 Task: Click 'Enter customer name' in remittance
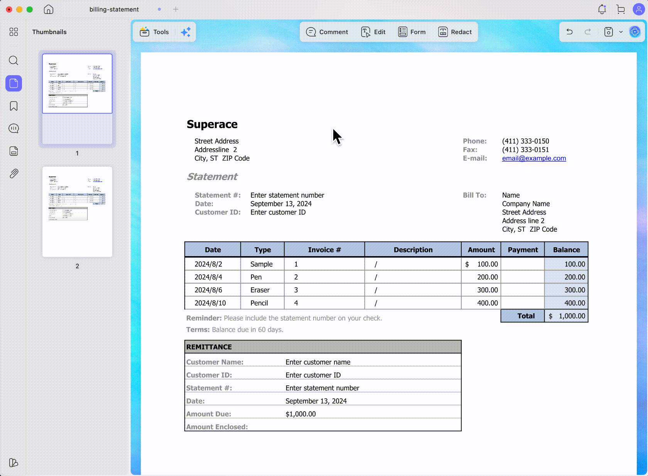pos(318,362)
